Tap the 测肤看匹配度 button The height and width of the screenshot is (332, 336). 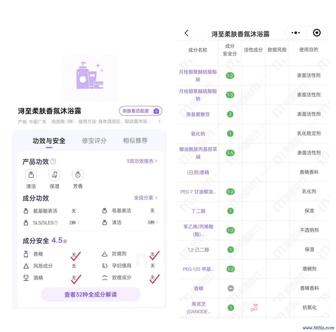(x=141, y=111)
